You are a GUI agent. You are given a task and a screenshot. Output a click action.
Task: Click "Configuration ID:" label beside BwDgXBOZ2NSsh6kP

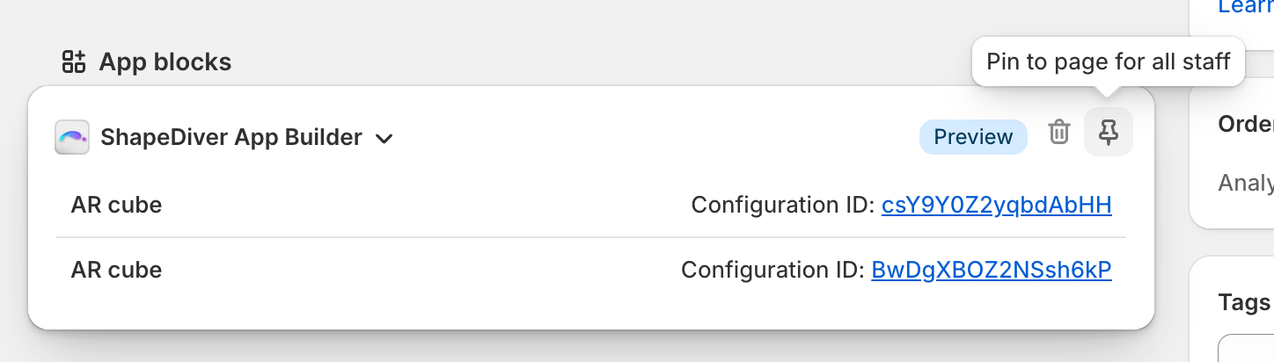tap(772, 270)
